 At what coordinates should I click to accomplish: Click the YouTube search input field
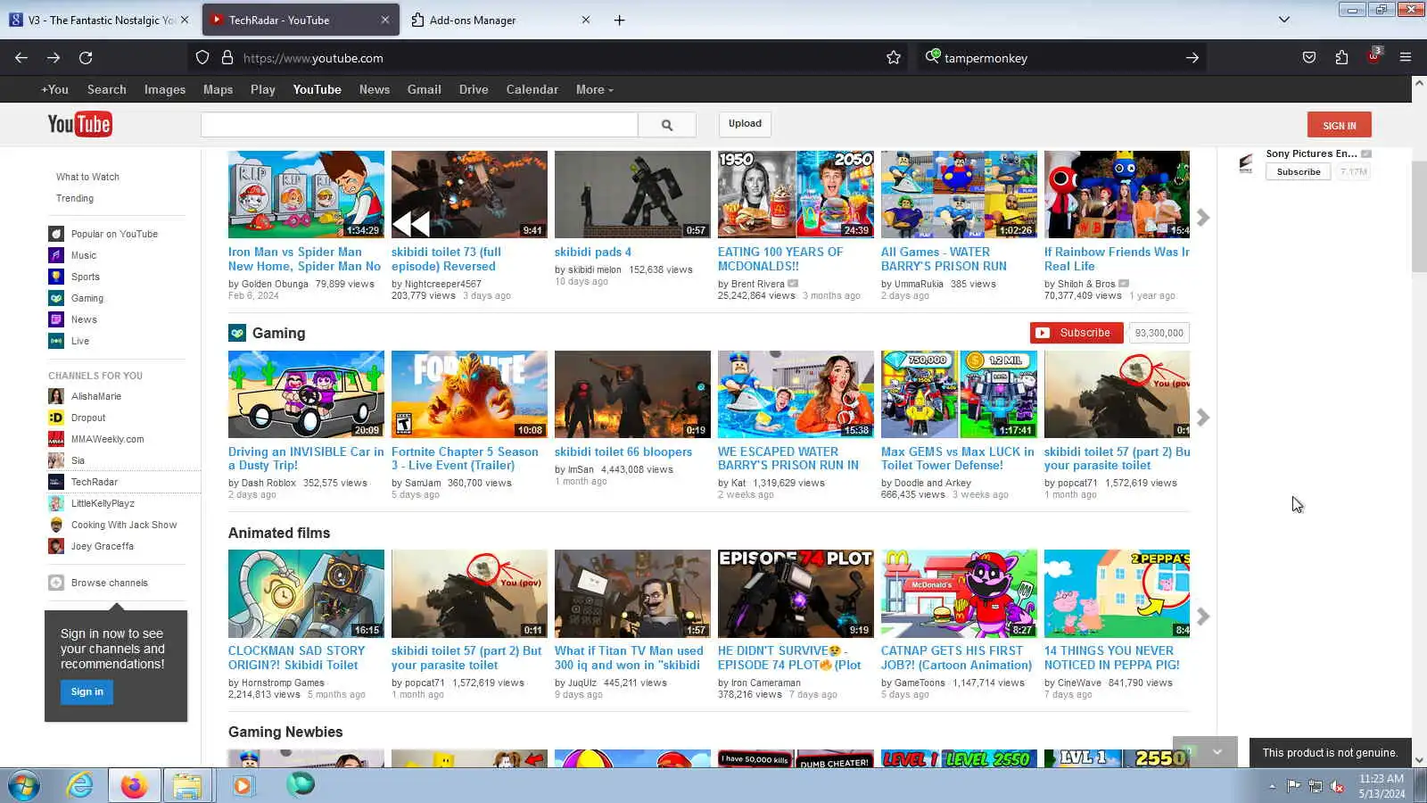click(419, 125)
